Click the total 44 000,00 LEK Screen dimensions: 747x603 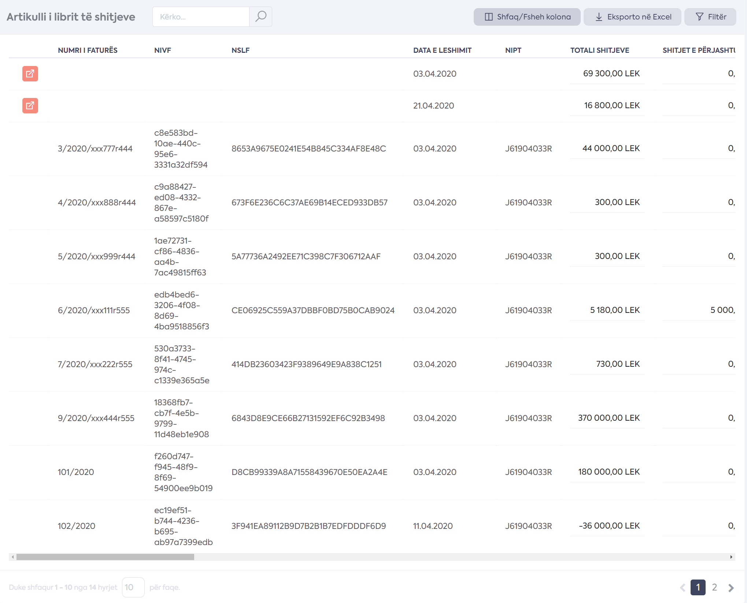click(x=611, y=148)
